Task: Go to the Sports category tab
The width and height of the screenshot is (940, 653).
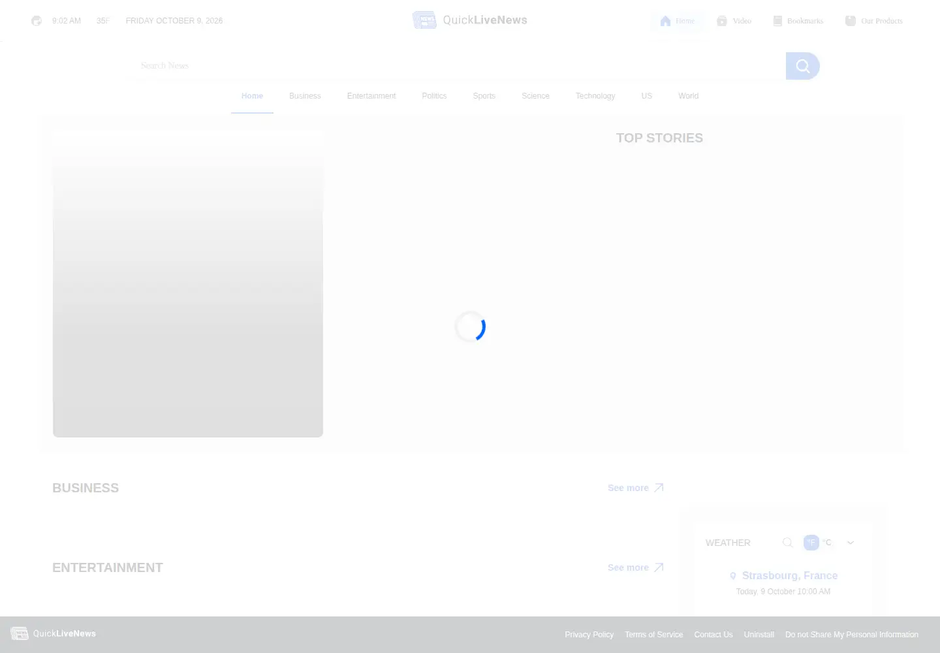Action: pos(484,96)
